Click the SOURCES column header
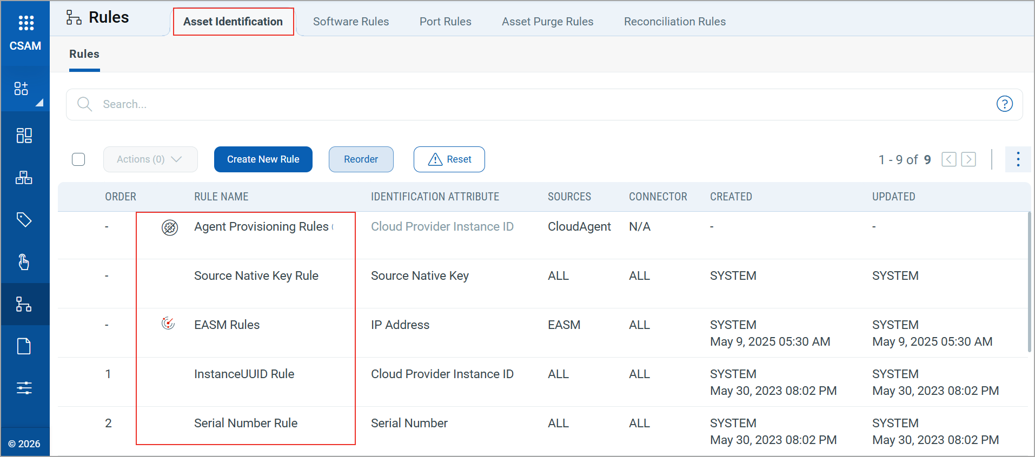 tap(569, 197)
